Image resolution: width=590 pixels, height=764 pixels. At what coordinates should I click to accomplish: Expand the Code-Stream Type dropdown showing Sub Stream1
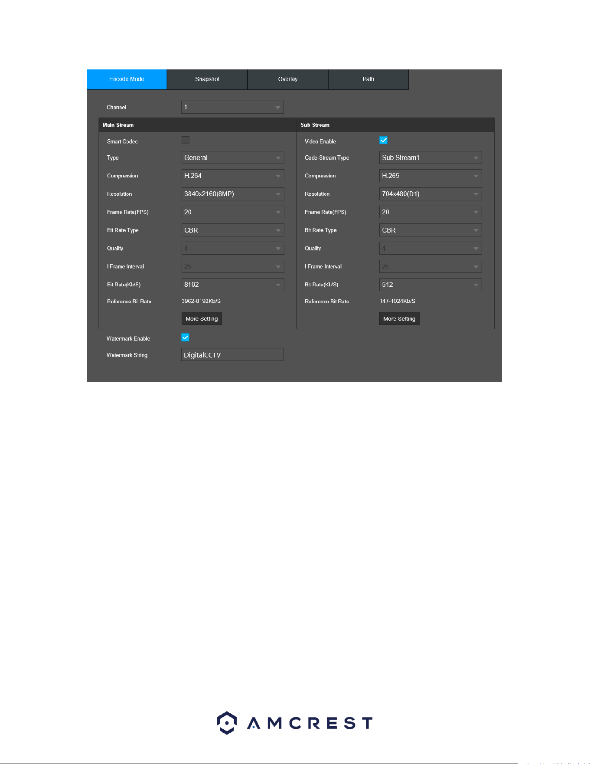430,157
